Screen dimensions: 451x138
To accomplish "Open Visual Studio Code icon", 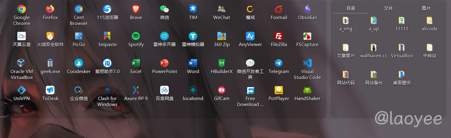I will click(307, 63).
